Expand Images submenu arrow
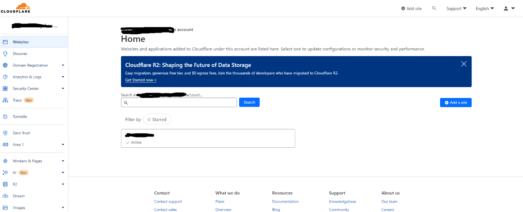 [x=63, y=208]
